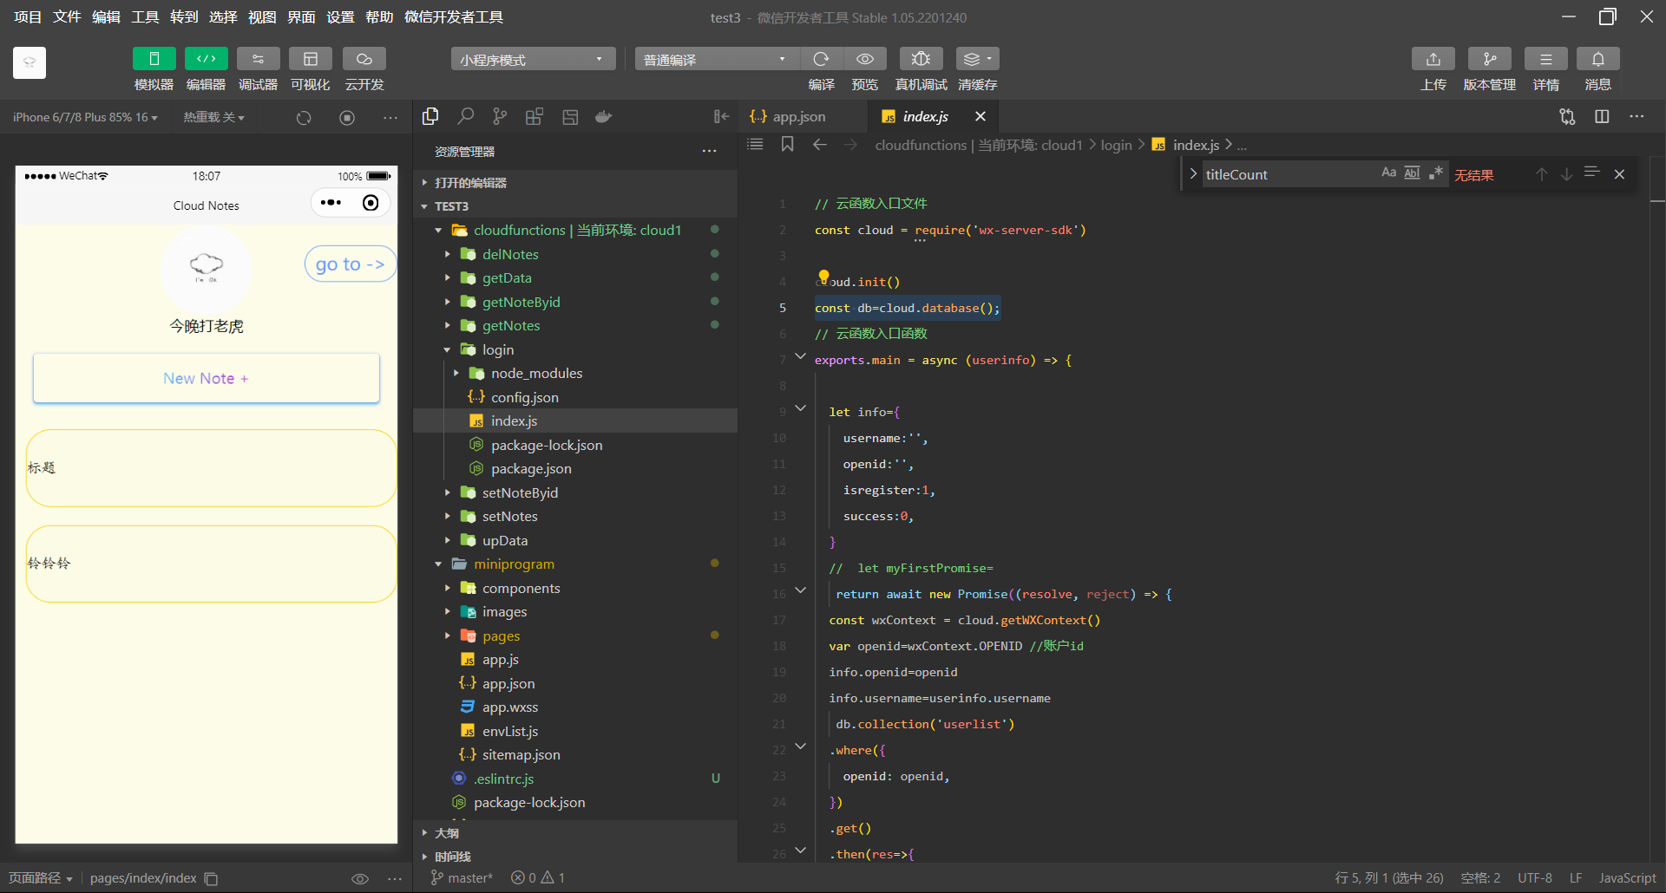
Task: Open the search icon in sidebar
Action: pyautogui.click(x=465, y=116)
